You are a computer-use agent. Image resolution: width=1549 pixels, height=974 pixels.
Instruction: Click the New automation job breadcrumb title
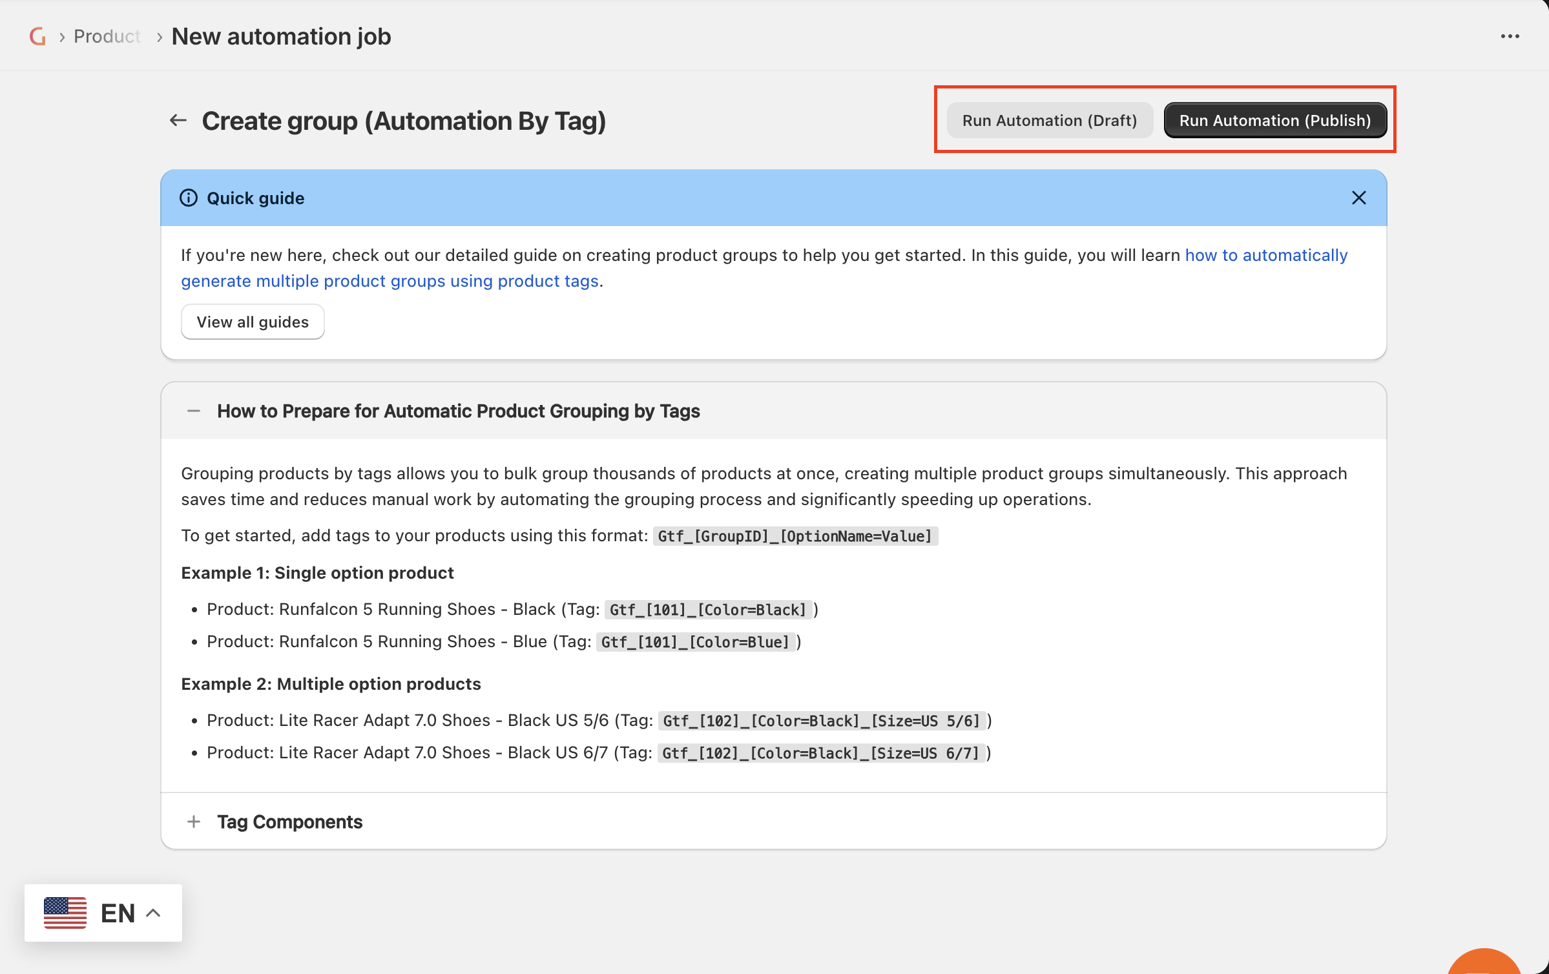click(x=281, y=36)
